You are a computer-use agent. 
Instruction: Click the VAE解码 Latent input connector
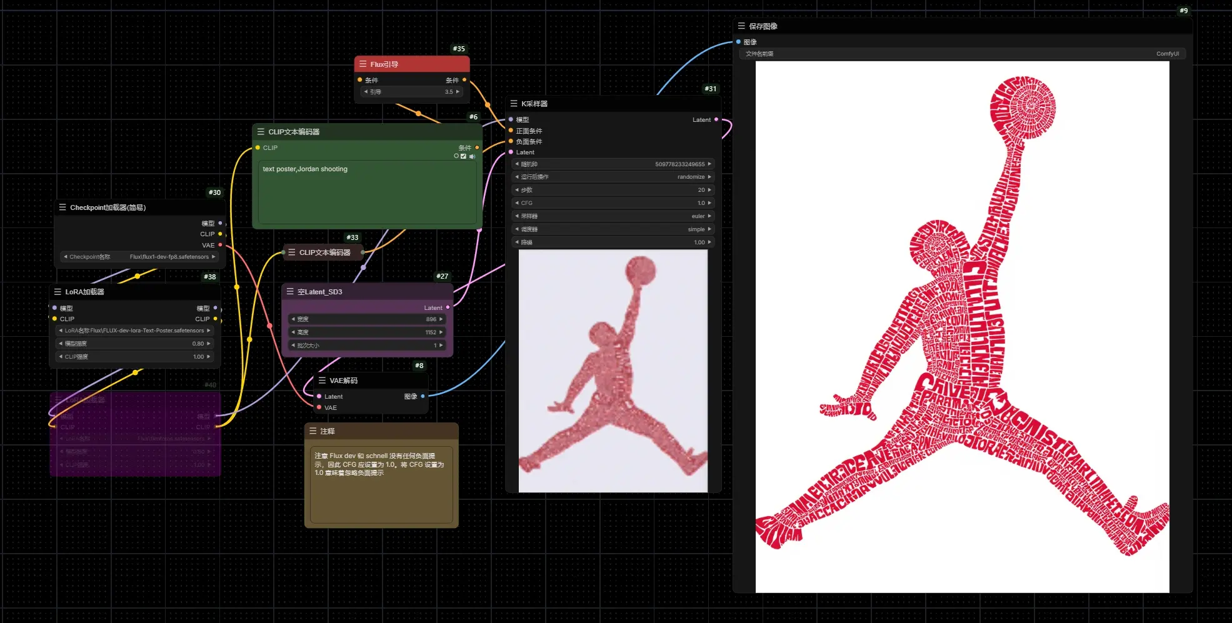click(319, 396)
